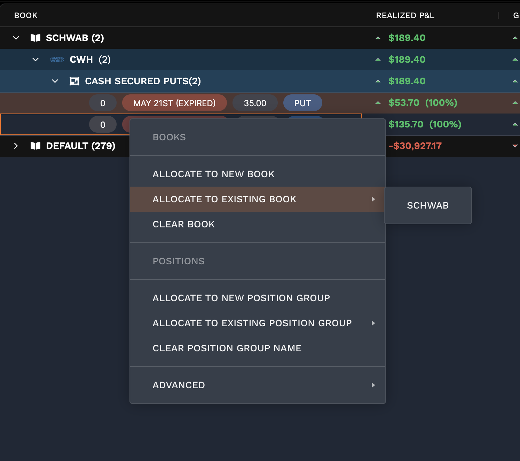520x461 pixels.
Task: Open Allocate to Existing Position Group submenu
Action: 258,323
